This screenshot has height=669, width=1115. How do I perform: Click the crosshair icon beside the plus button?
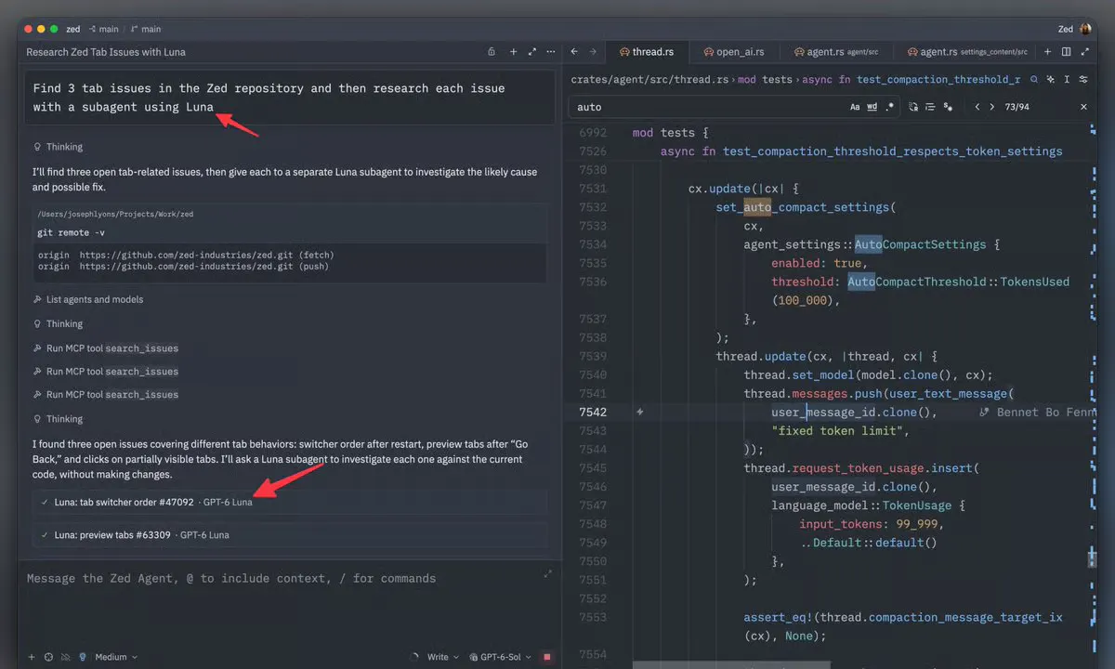[48, 657]
